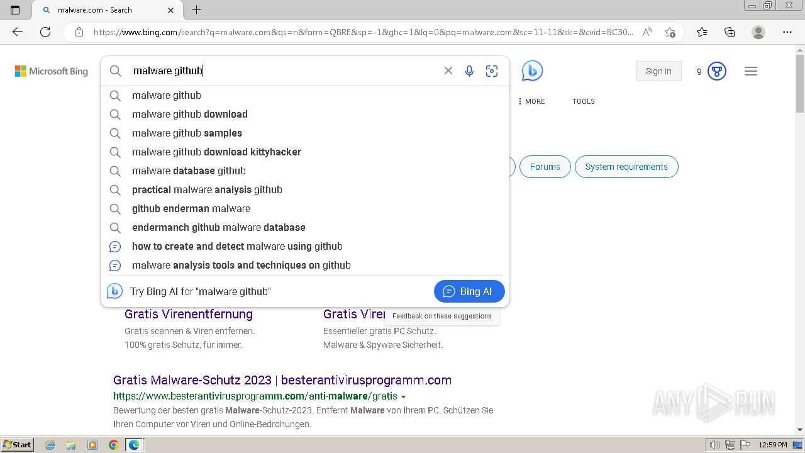Click the Sign in button
Screen dimensions: 805x453
click(x=658, y=71)
